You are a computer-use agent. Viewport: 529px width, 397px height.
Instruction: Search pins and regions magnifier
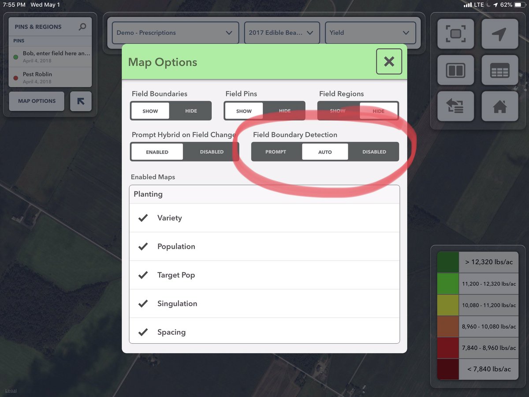point(82,27)
